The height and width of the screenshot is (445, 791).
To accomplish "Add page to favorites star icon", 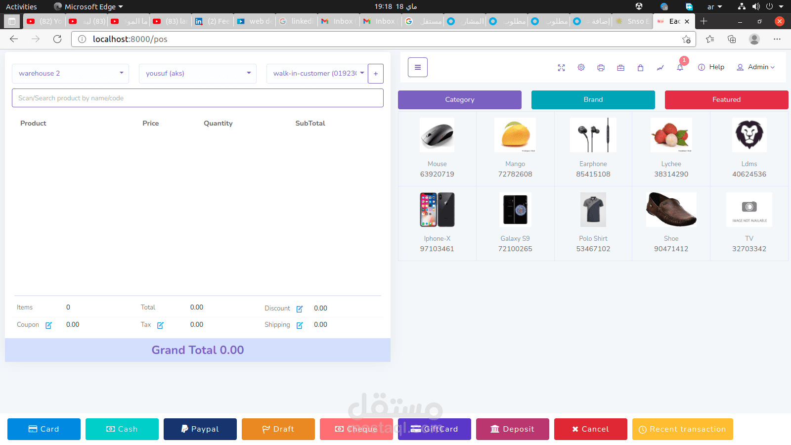I will click(686, 39).
